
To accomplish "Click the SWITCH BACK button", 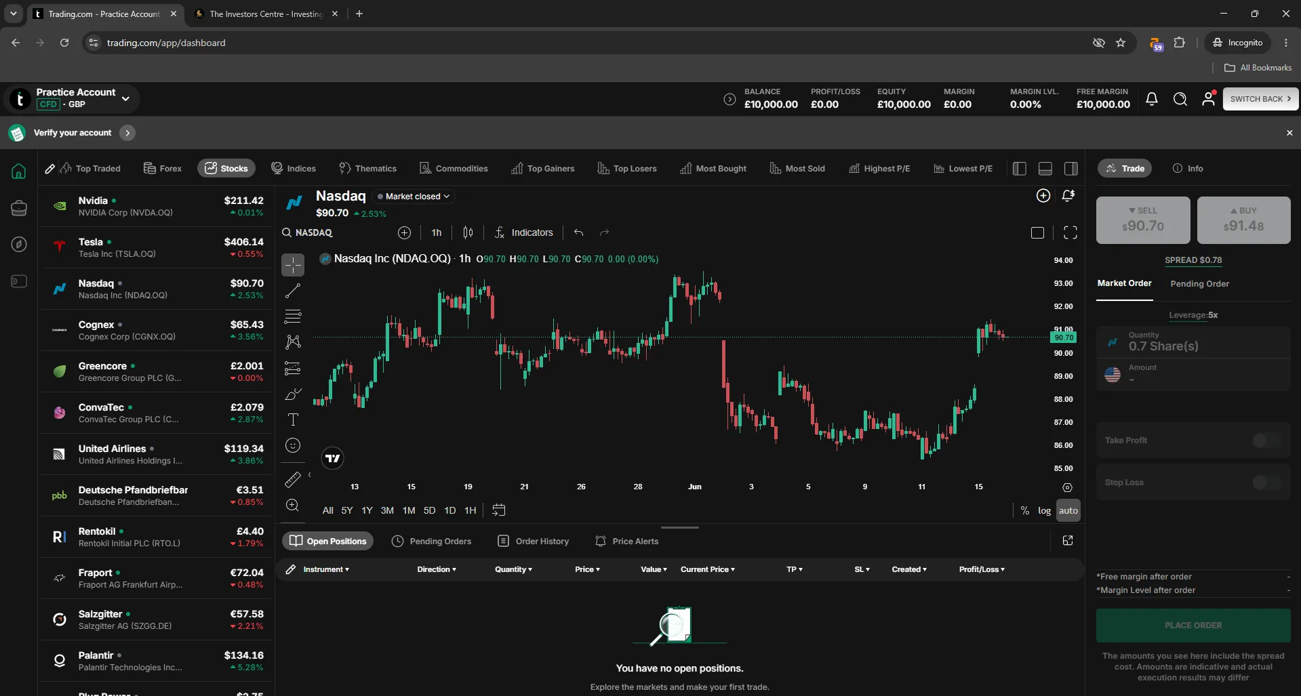I will (1260, 99).
